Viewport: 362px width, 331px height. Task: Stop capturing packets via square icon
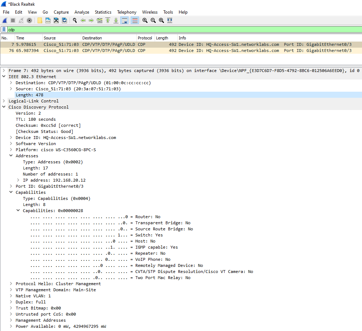[x=13, y=20]
